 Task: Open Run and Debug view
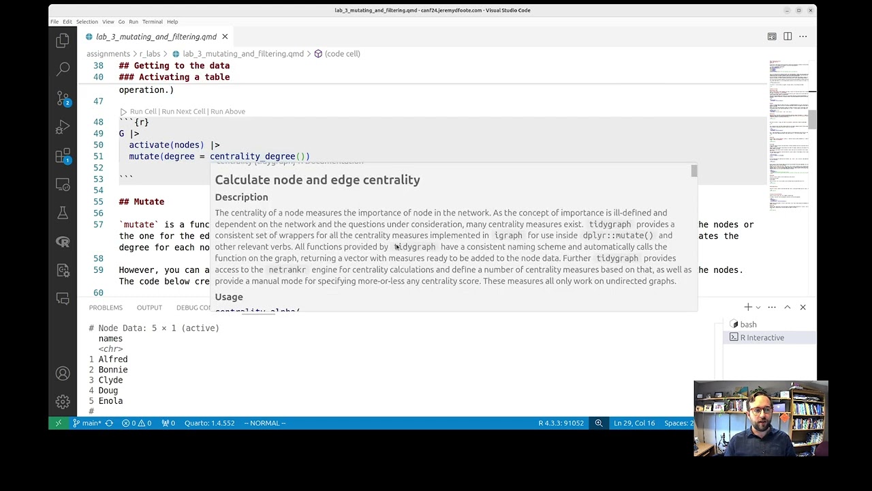(63, 127)
